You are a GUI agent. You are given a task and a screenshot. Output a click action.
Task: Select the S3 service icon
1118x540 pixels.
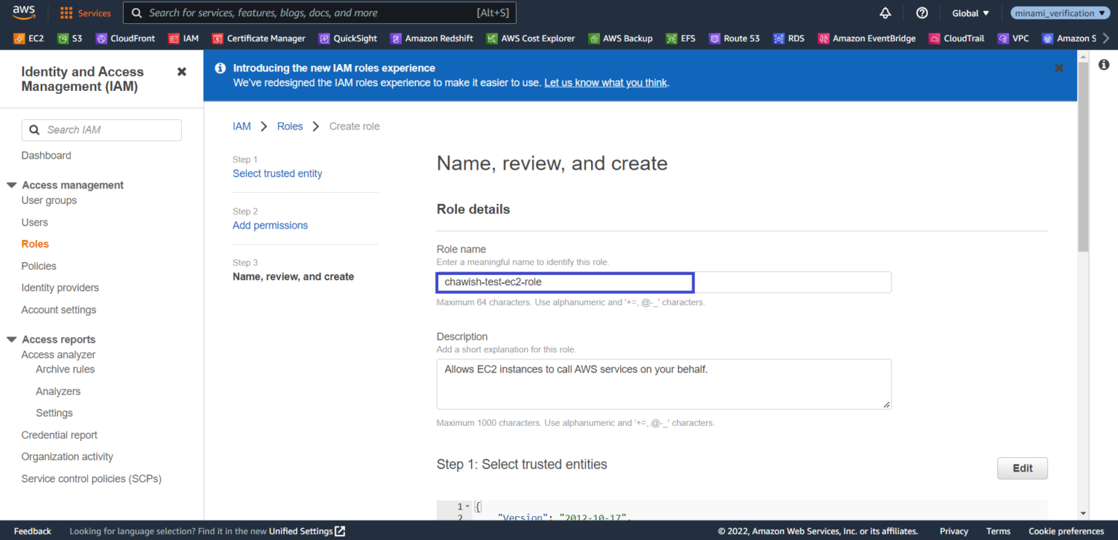[x=69, y=38]
